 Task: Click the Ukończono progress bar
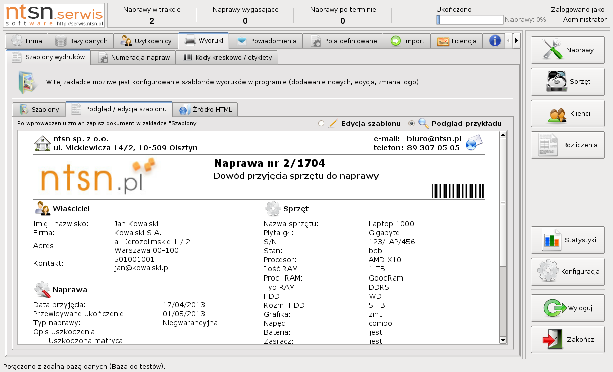[470, 20]
